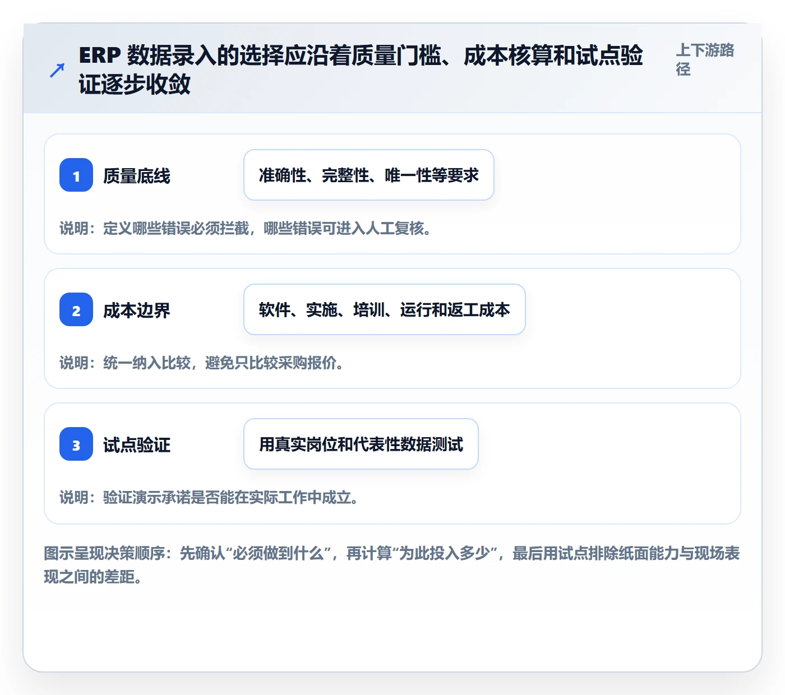Click the note starting 说明：验证演示承诺
The image size is (785, 695).
coord(209,497)
